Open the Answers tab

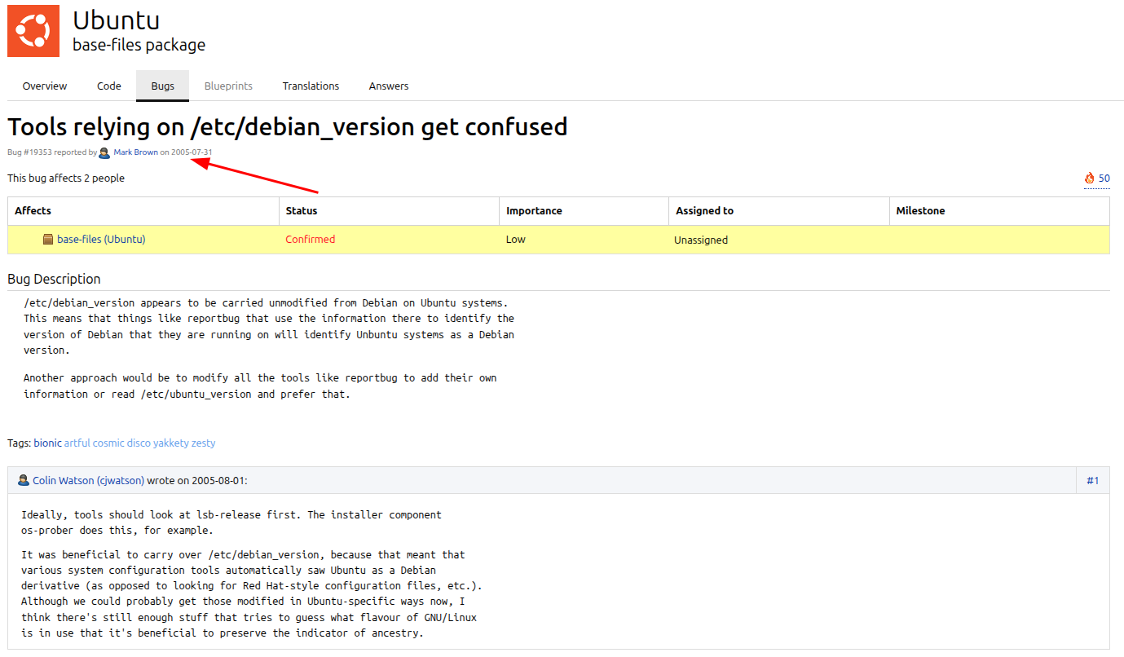(x=389, y=86)
